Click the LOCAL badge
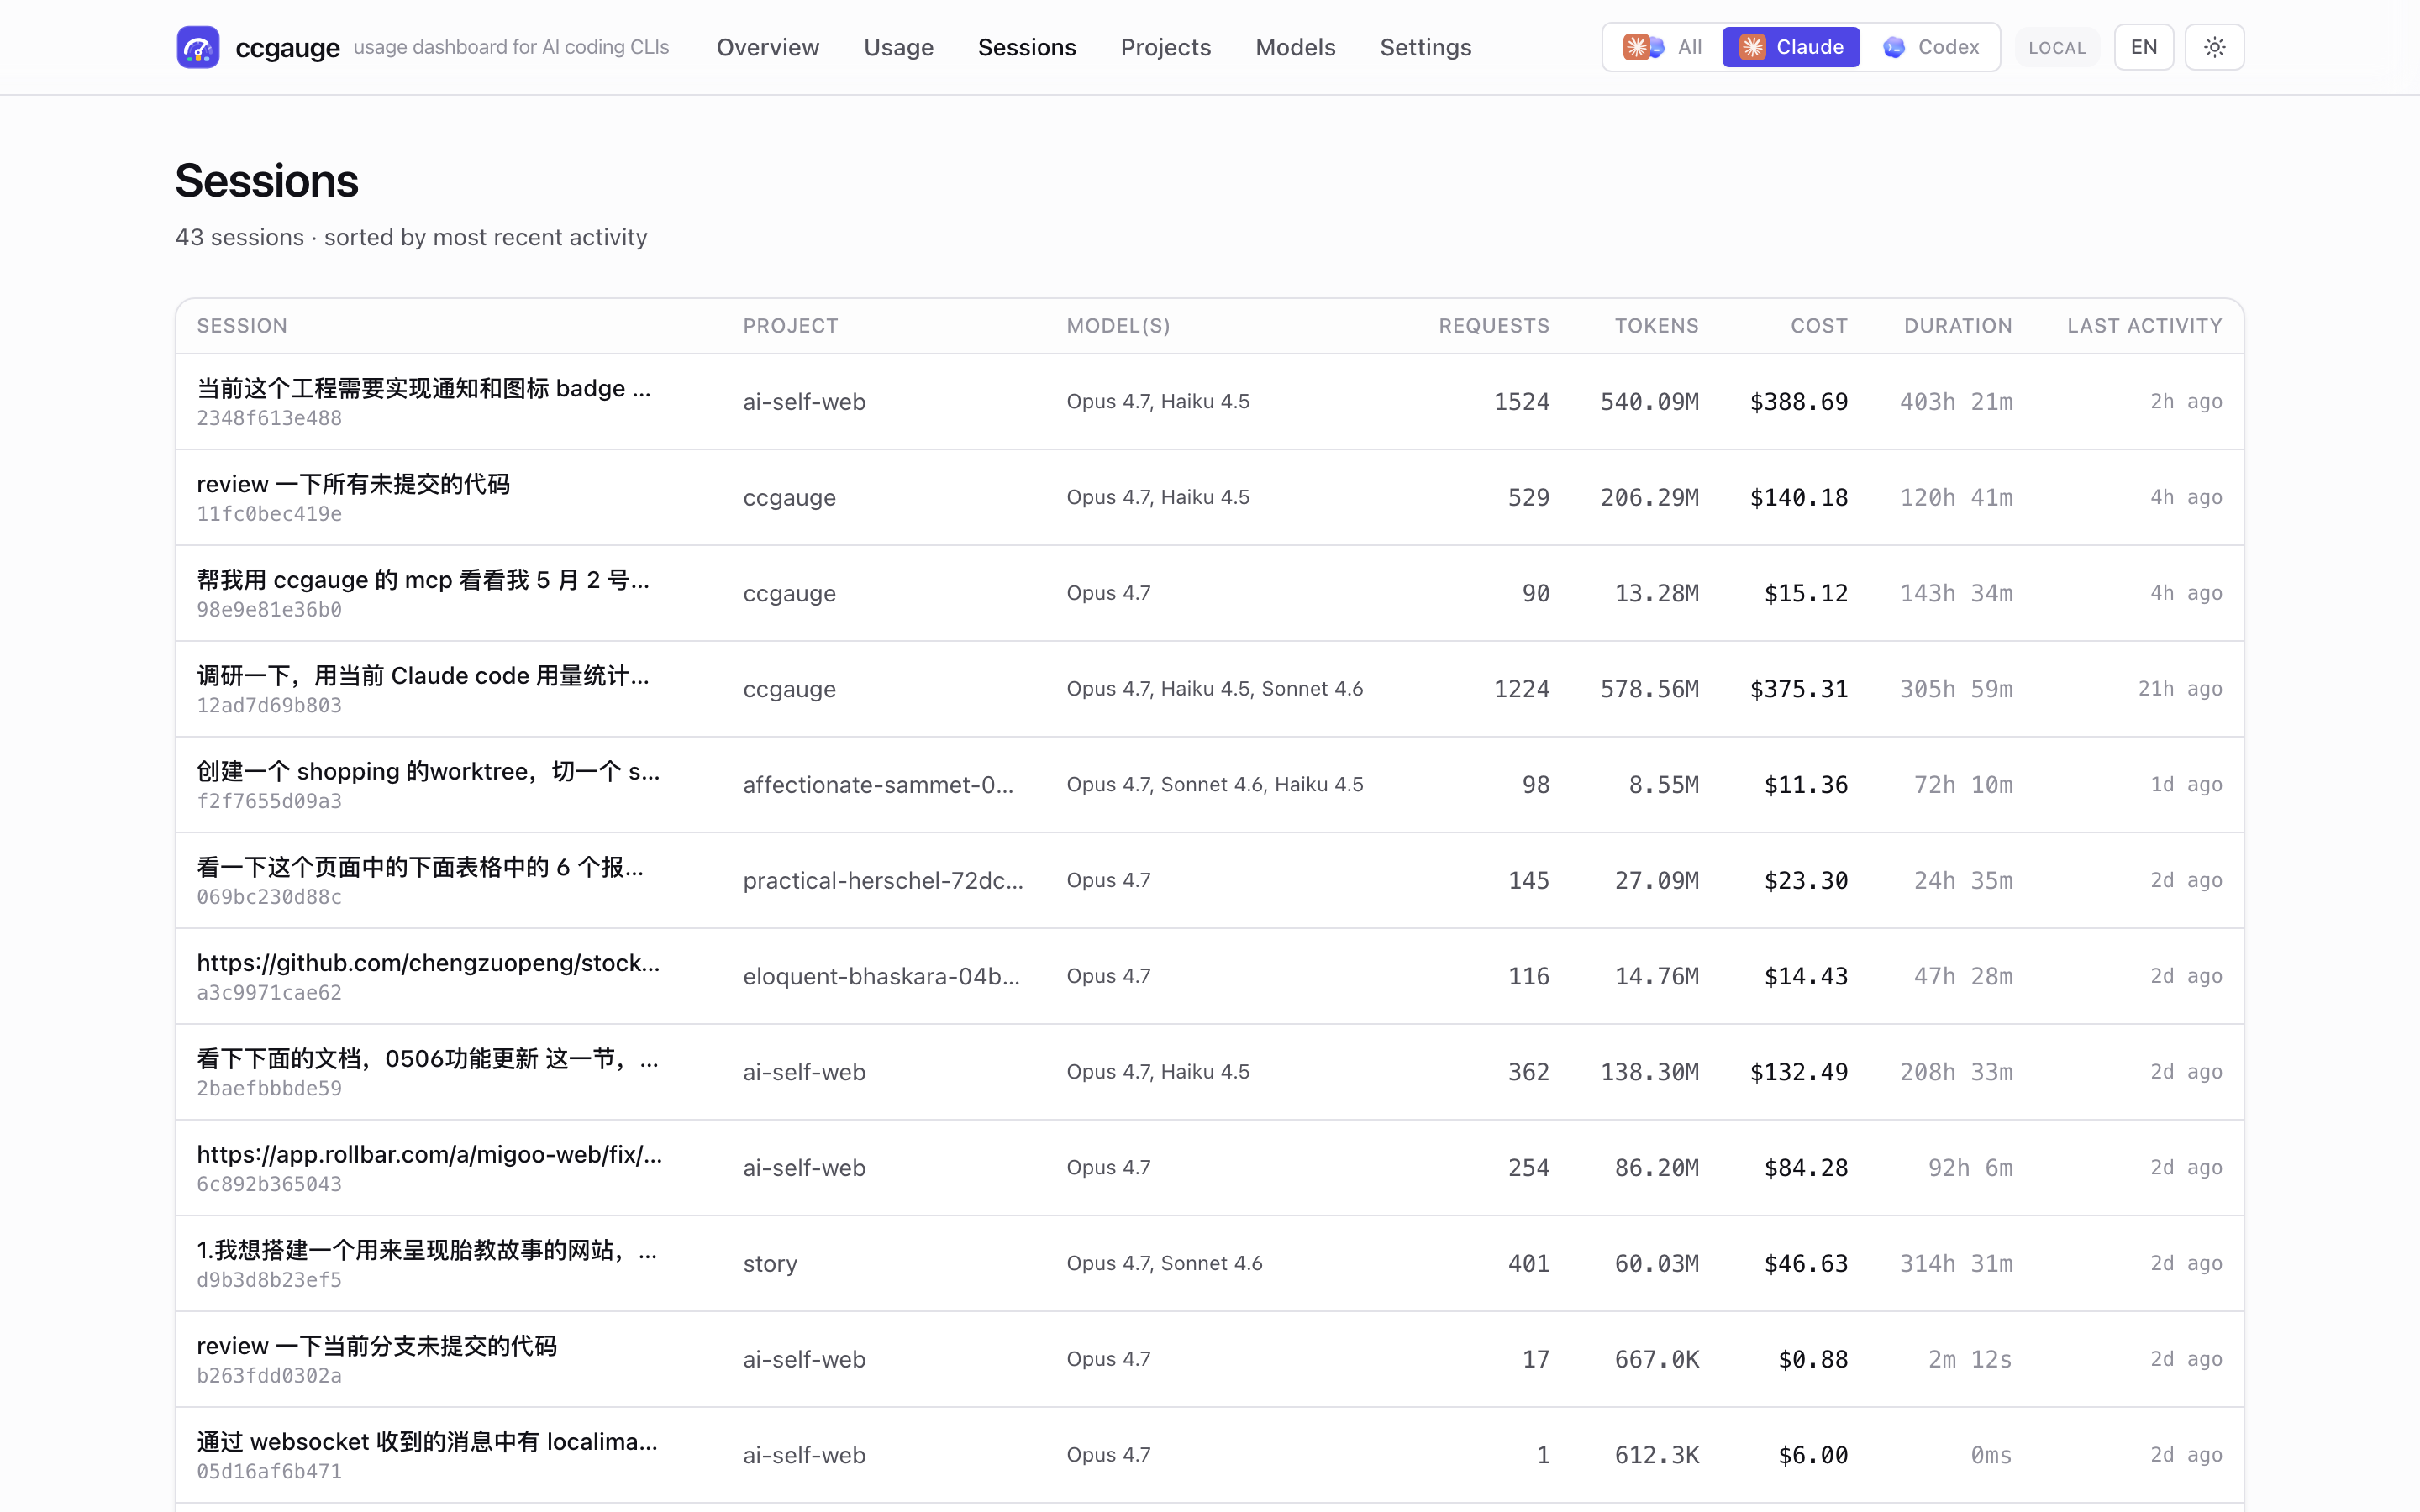 pyautogui.click(x=2057, y=47)
